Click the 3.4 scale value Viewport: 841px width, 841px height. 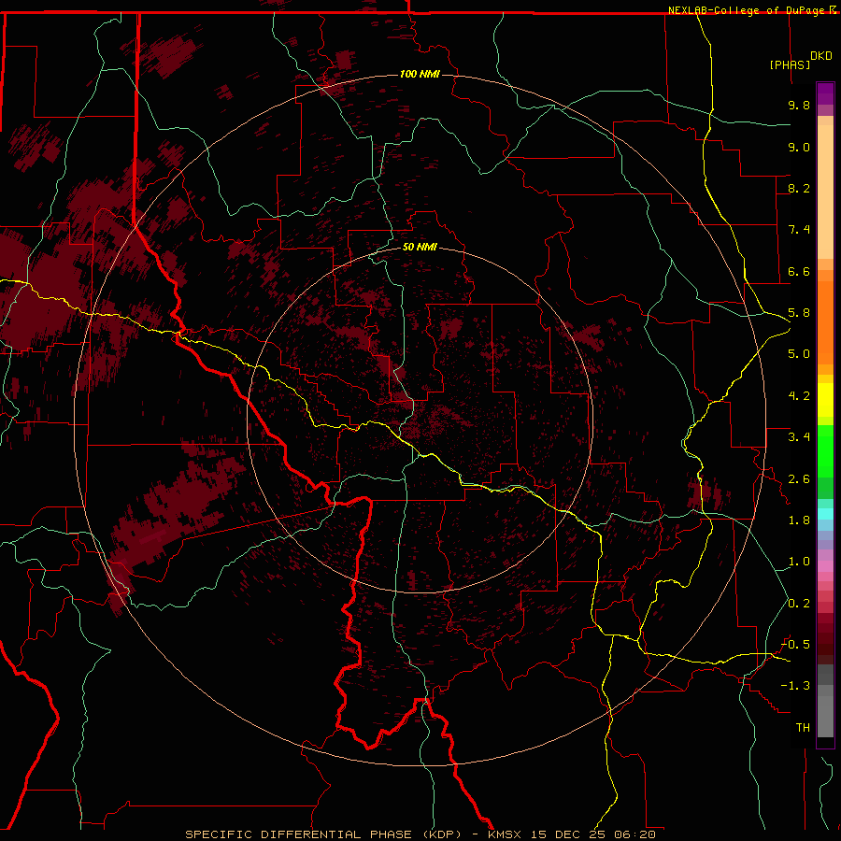tap(799, 437)
